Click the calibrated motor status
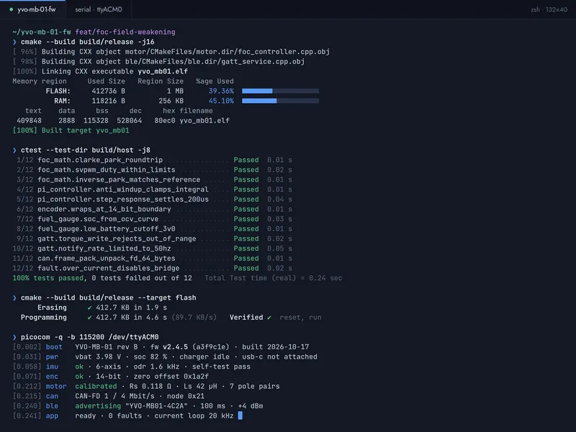The width and height of the screenshot is (576, 432). point(96,387)
